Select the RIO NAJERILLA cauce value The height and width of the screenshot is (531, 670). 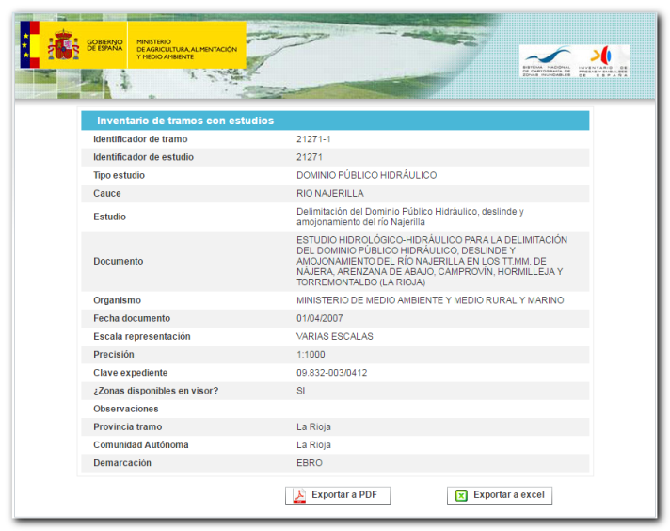[329, 193]
